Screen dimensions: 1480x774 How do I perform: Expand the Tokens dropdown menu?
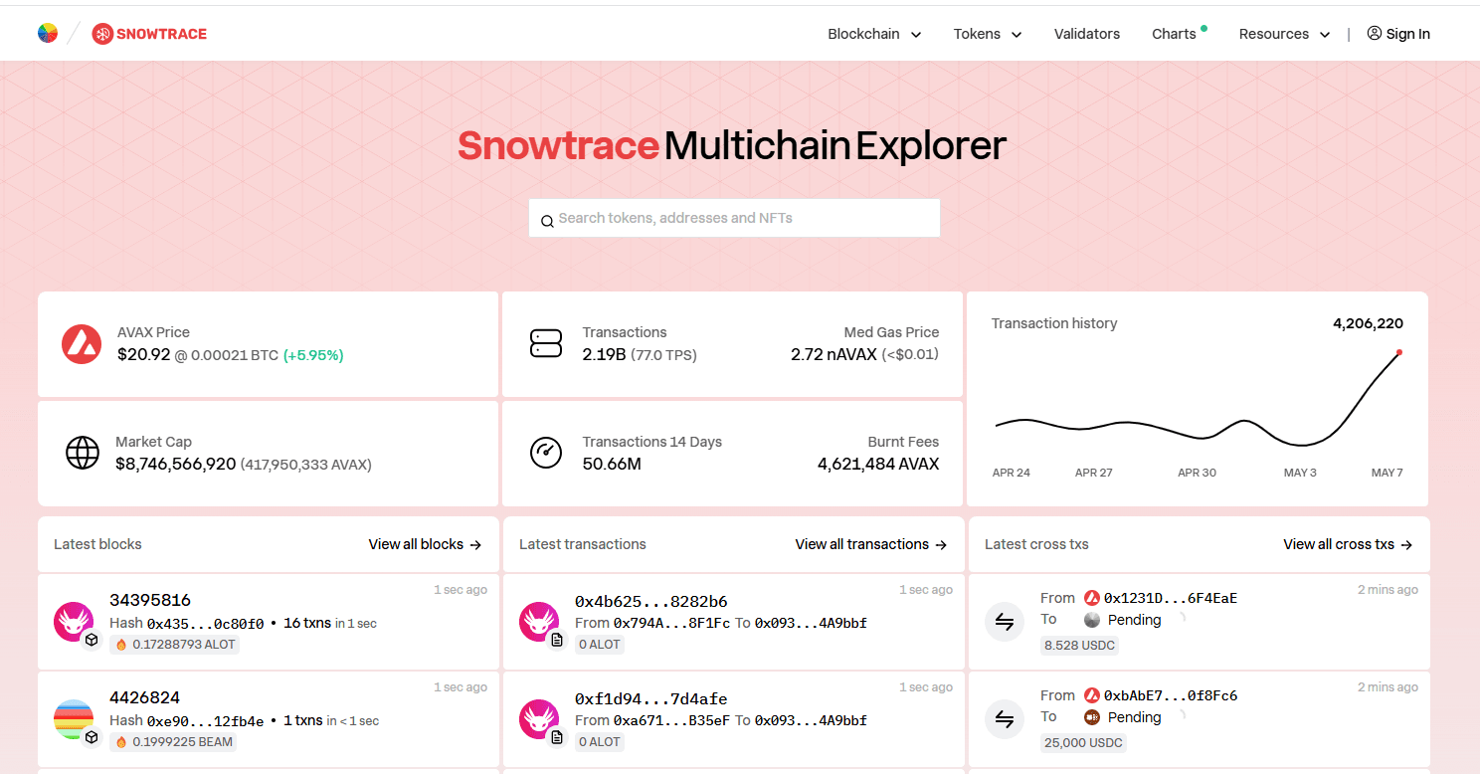click(x=988, y=34)
